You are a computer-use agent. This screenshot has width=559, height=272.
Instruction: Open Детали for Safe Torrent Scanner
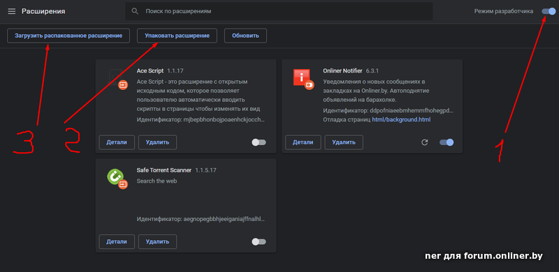pos(117,242)
